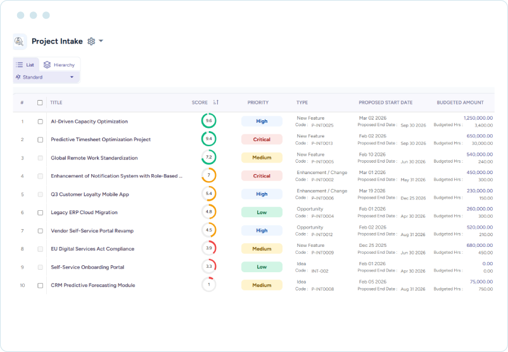The width and height of the screenshot is (508, 352).
Task: Click the score ring showing 1
Action: [208, 285]
